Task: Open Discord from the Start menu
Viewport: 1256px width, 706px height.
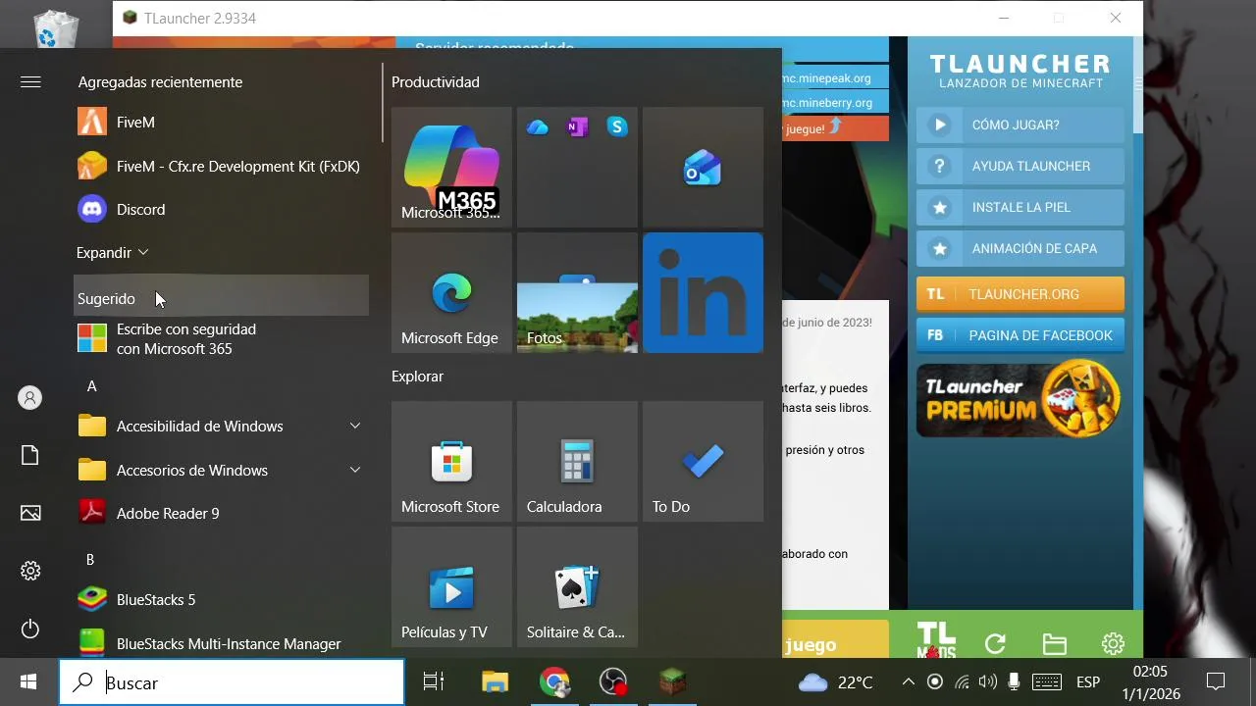Action: (222, 210)
